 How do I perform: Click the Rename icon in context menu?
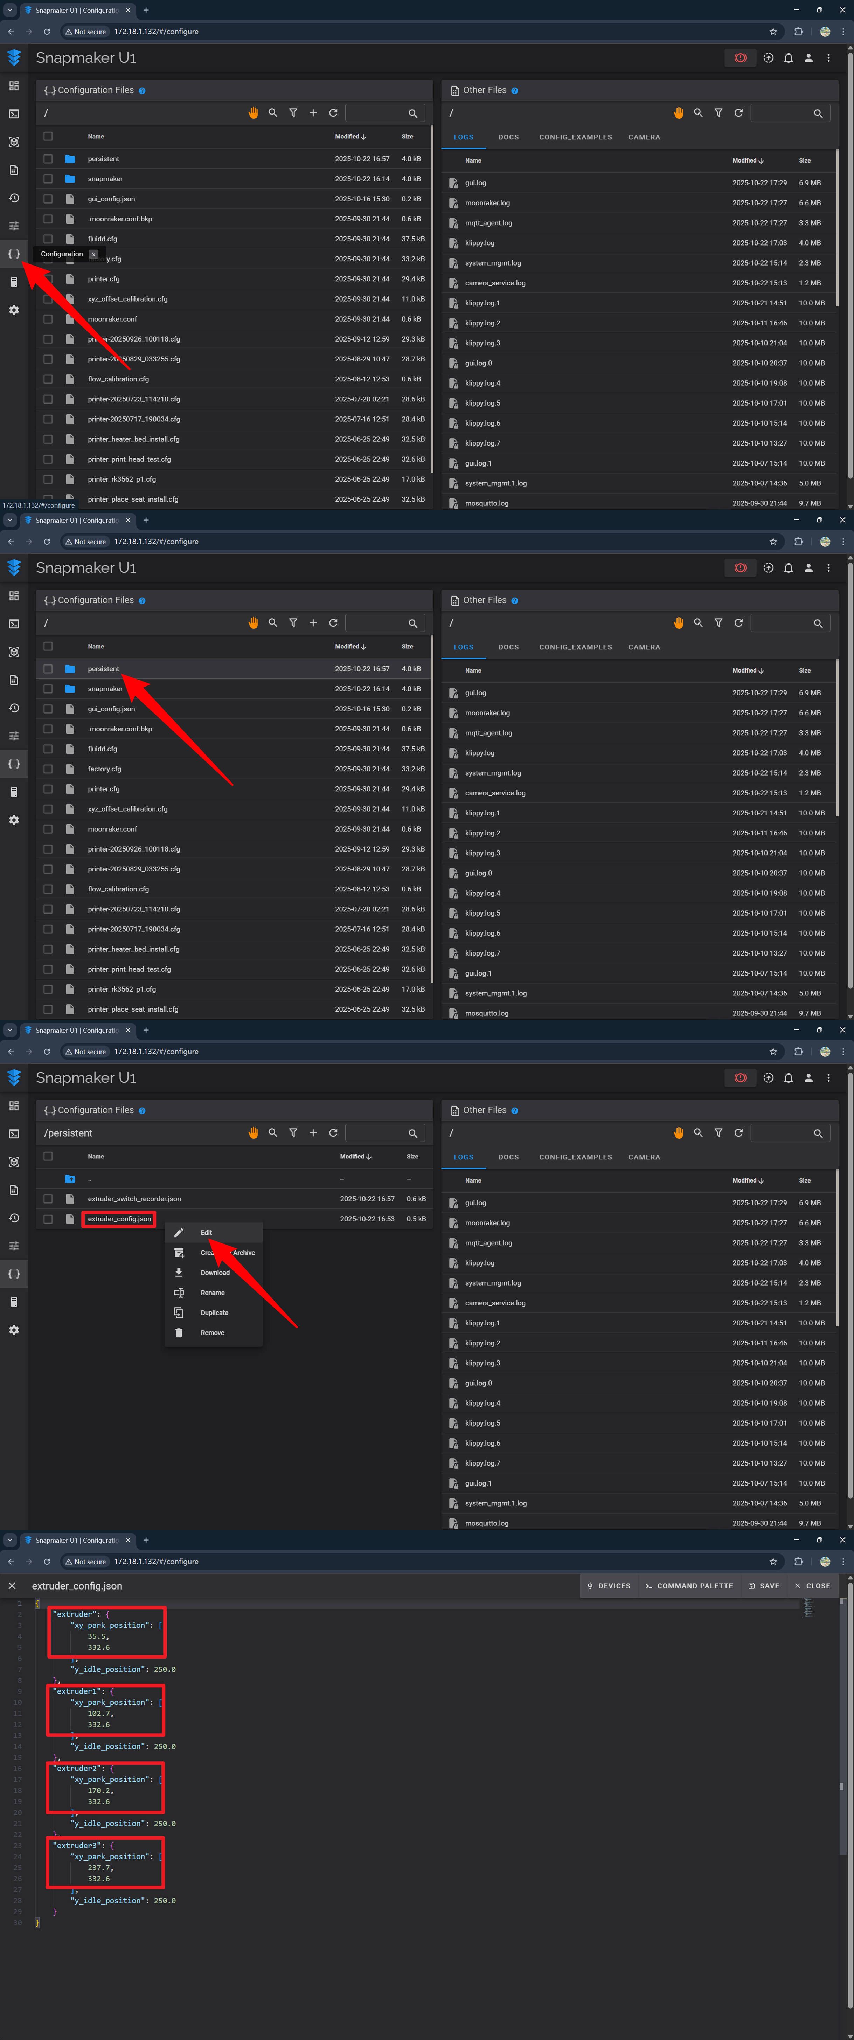click(x=179, y=1293)
